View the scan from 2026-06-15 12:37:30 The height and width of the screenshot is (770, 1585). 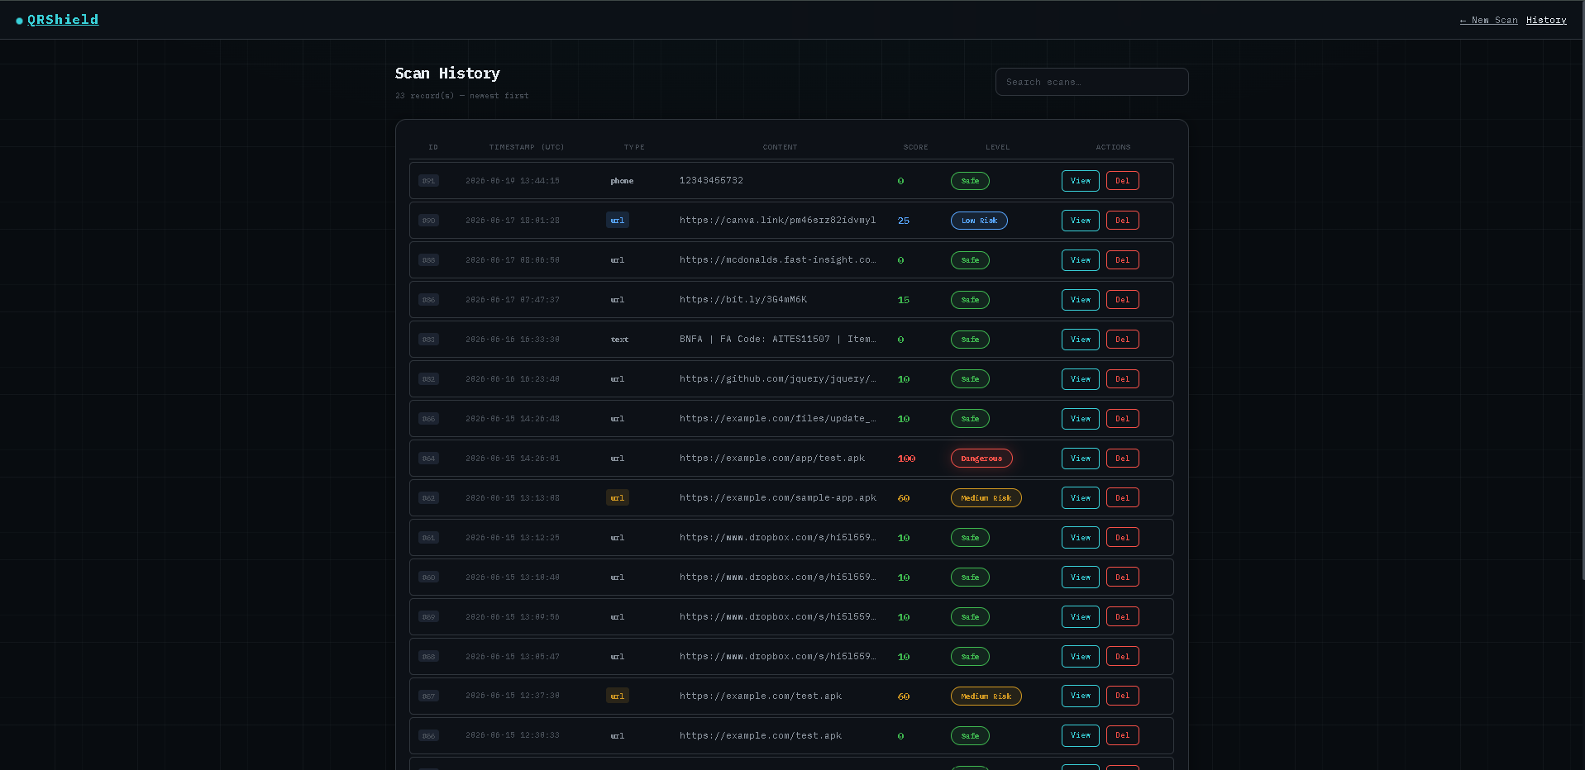(1080, 696)
